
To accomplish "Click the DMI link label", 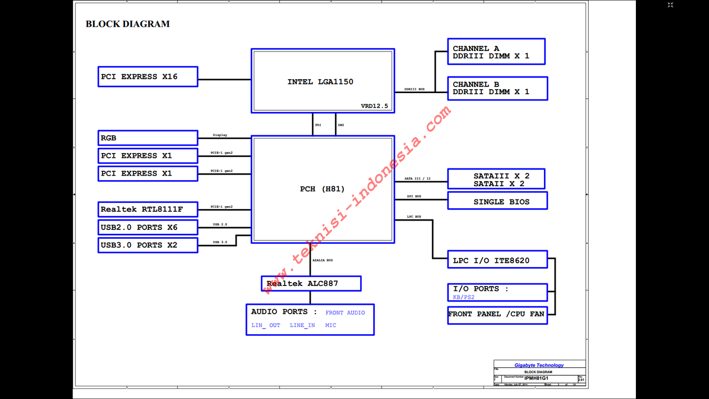I will click(341, 125).
